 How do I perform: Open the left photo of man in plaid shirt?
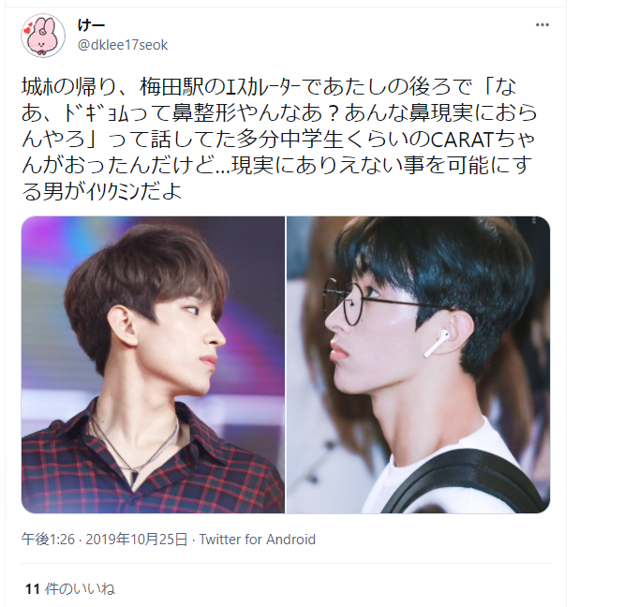[x=154, y=364]
